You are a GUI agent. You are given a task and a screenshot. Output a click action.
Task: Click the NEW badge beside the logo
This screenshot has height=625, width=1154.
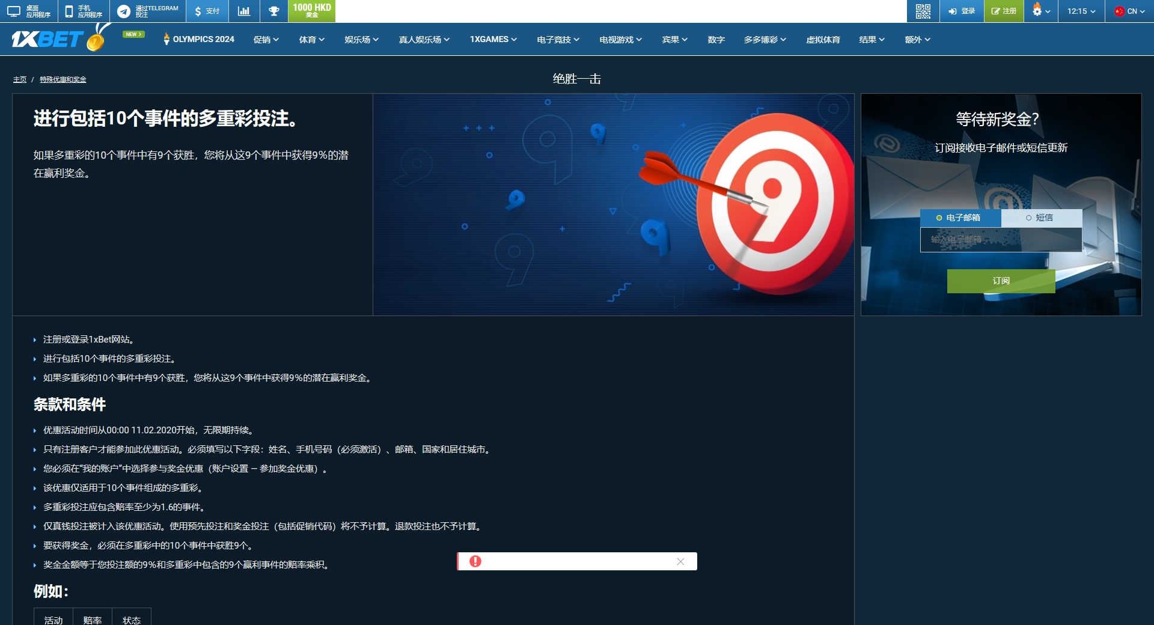click(133, 34)
